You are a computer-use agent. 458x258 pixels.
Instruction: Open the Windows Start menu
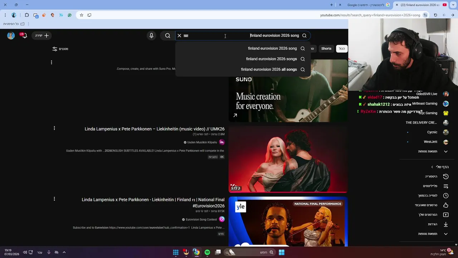coord(282,252)
